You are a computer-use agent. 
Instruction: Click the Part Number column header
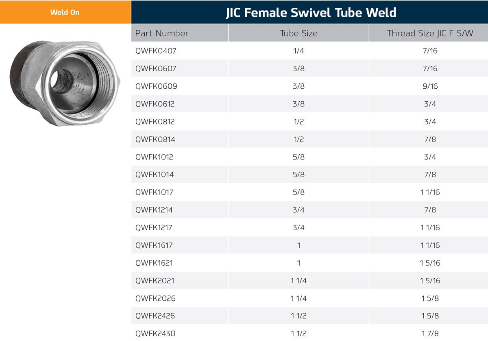162,33
